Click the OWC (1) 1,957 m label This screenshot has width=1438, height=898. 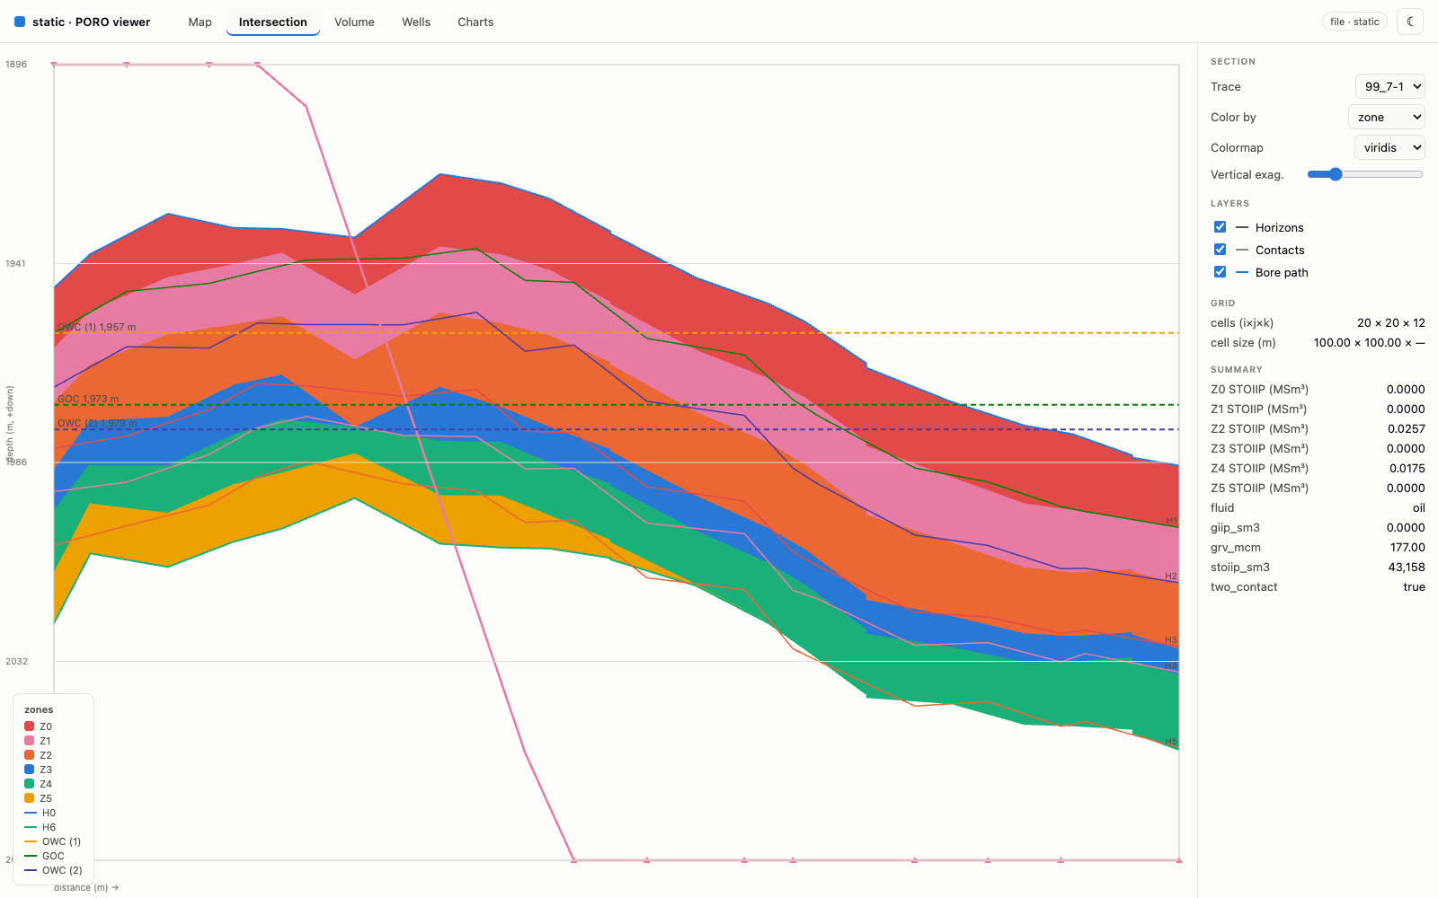click(97, 327)
